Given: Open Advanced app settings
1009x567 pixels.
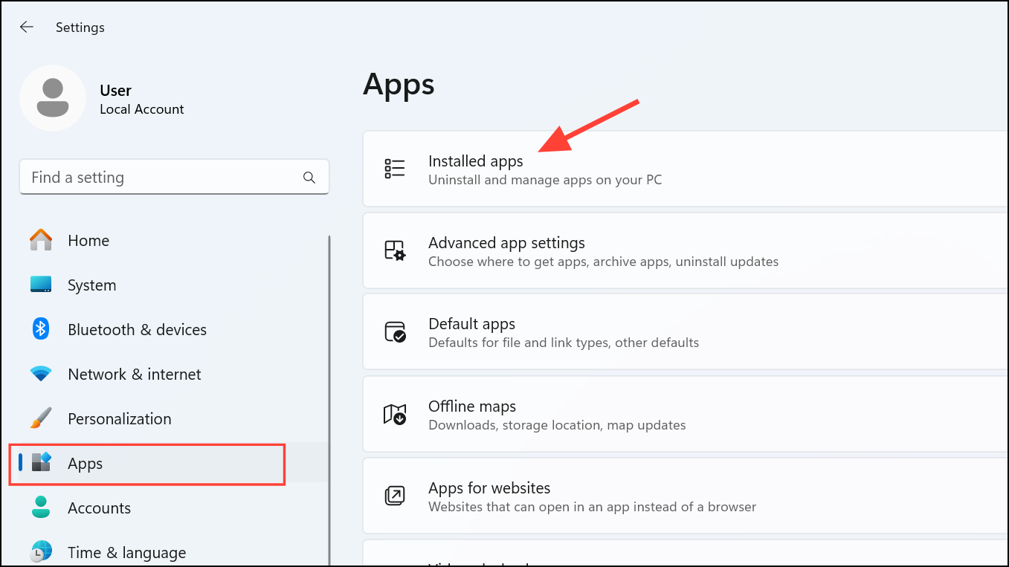Looking at the screenshot, I should [686, 250].
